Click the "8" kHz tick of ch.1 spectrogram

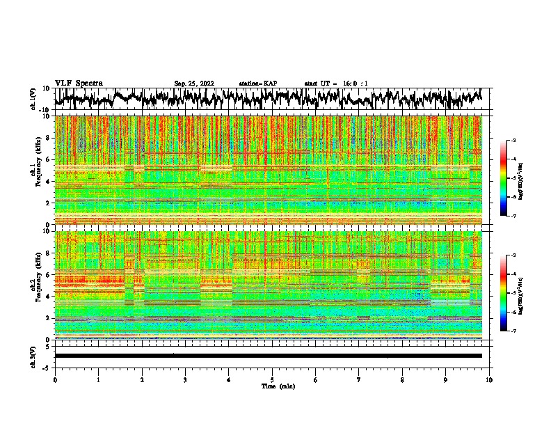(49, 138)
